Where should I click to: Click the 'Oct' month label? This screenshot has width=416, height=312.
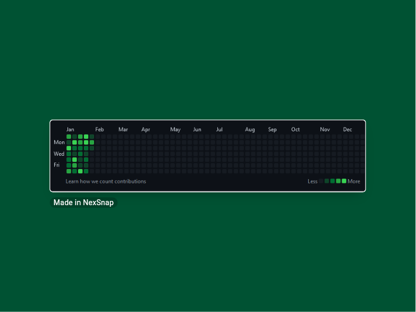click(295, 129)
